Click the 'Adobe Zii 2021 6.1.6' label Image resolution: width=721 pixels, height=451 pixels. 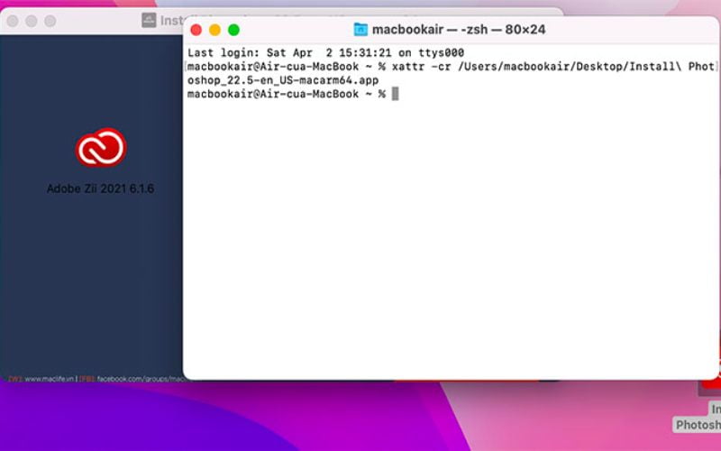point(100,189)
